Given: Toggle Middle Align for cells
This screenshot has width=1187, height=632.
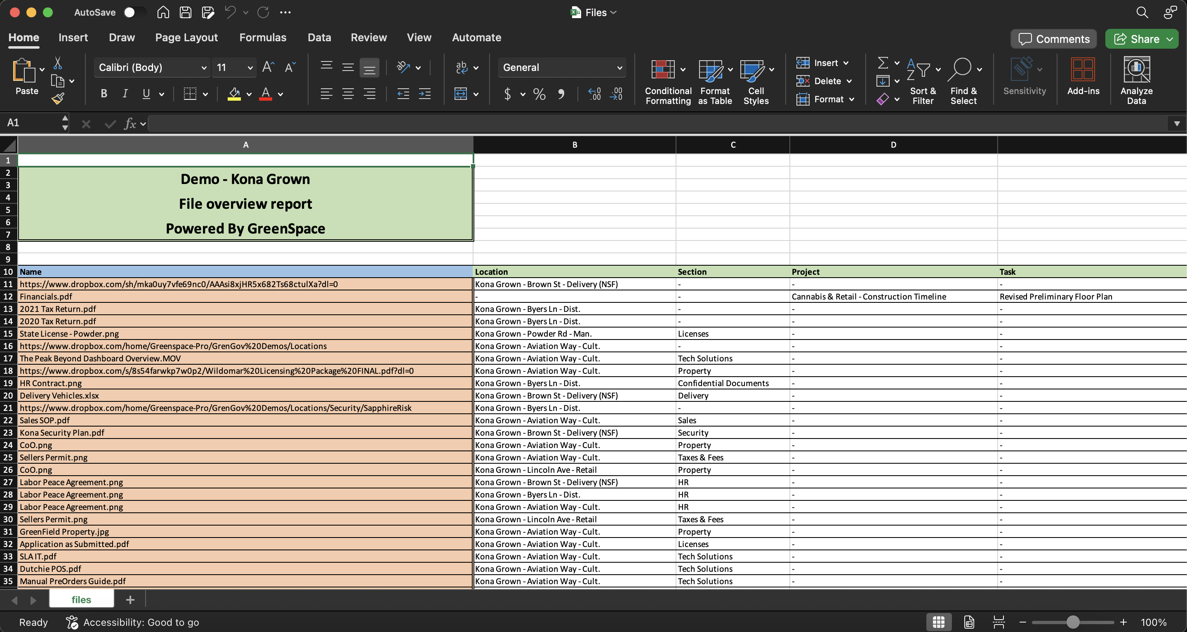Looking at the screenshot, I should (x=348, y=68).
